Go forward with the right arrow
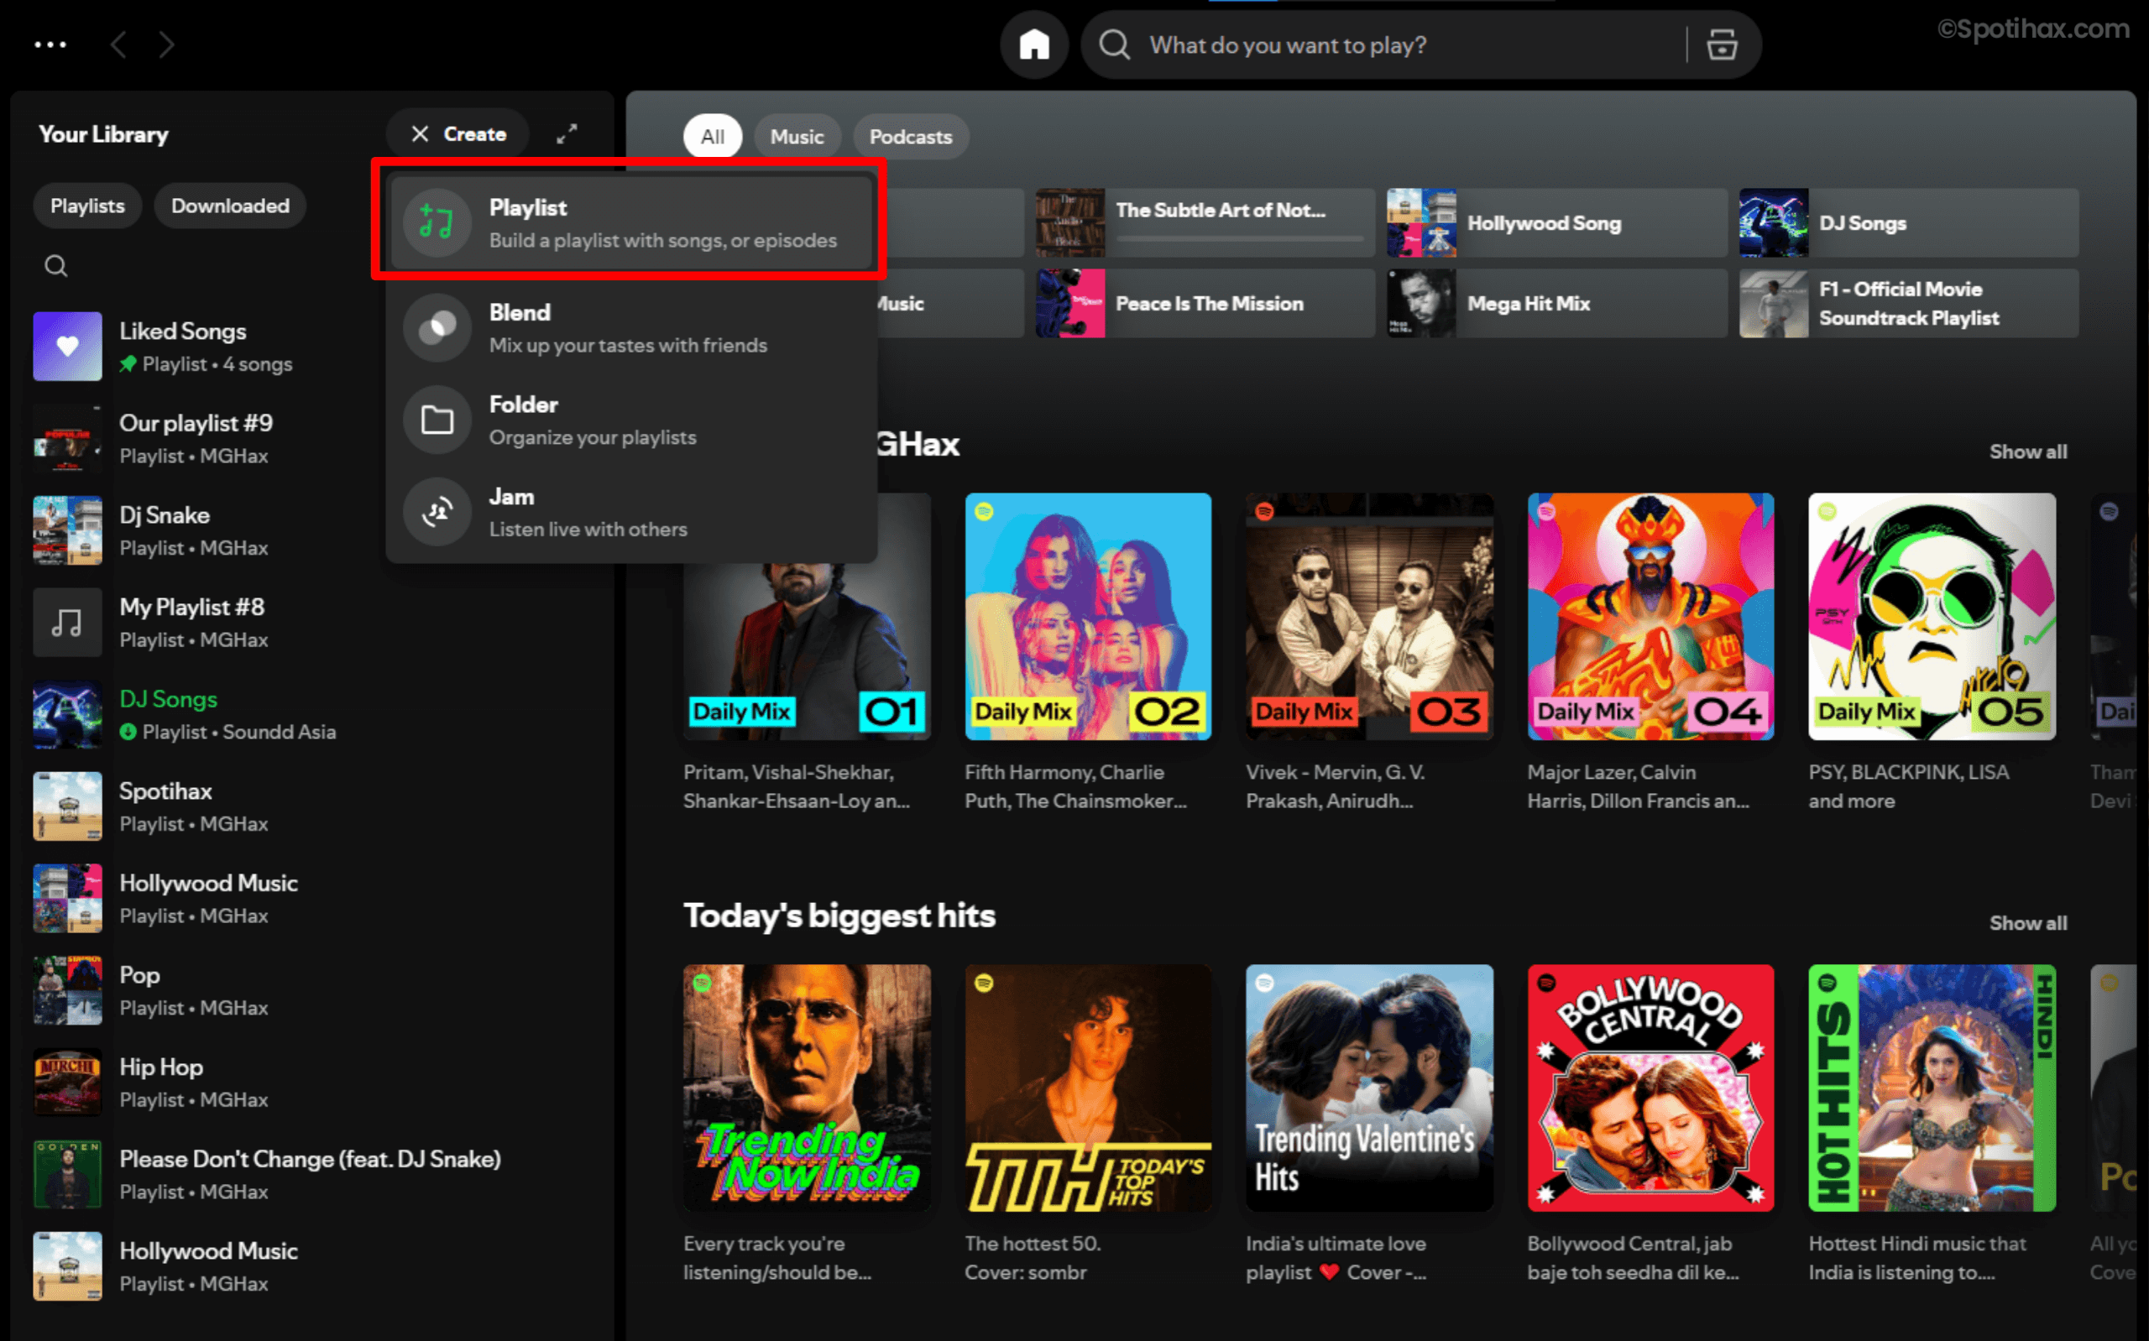This screenshot has height=1341, width=2149. (x=167, y=44)
